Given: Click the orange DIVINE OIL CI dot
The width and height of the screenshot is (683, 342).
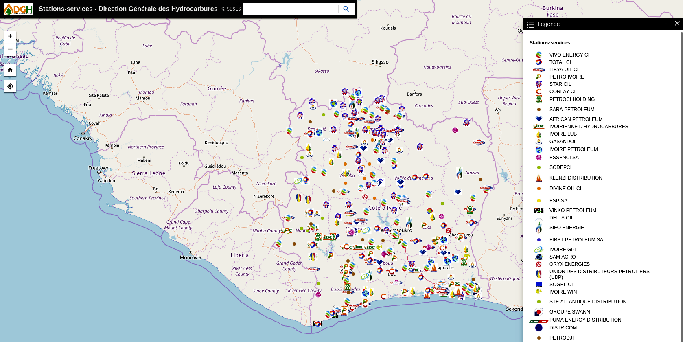Looking at the screenshot, I should pos(539,189).
